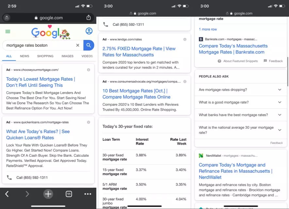Click the scrollbar beside the People Also Ask card

[x=287, y=72]
